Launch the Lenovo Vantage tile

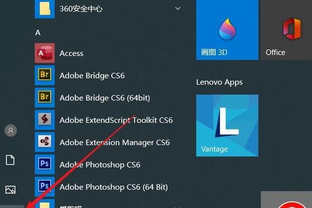(227, 125)
